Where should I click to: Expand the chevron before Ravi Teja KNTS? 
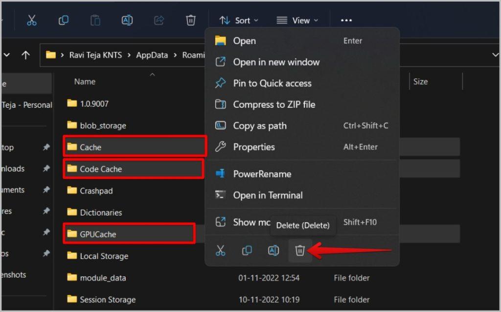62,55
